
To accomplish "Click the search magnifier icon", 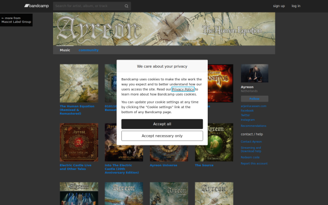I will (126, 6).
